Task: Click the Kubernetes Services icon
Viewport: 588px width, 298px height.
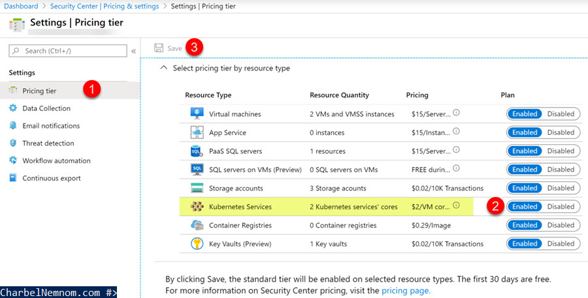Action: (x=197, y=206)
